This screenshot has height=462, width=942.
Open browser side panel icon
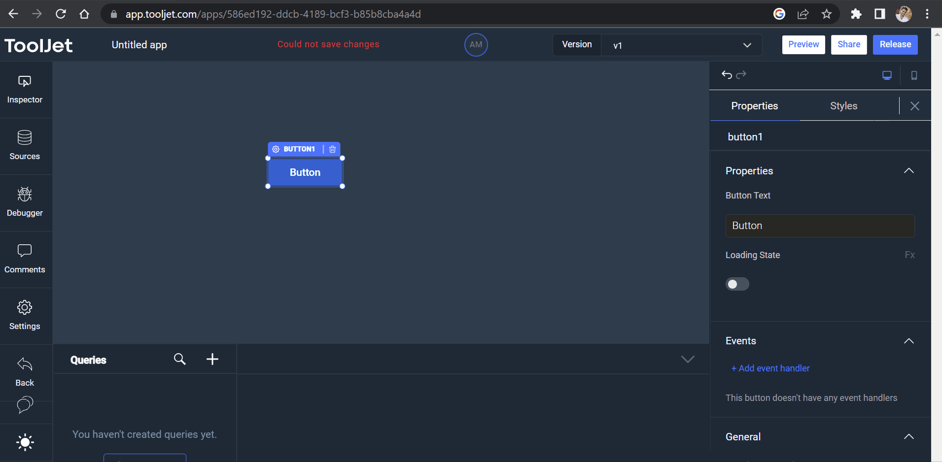pyautogui.click(x=880, y=14)
